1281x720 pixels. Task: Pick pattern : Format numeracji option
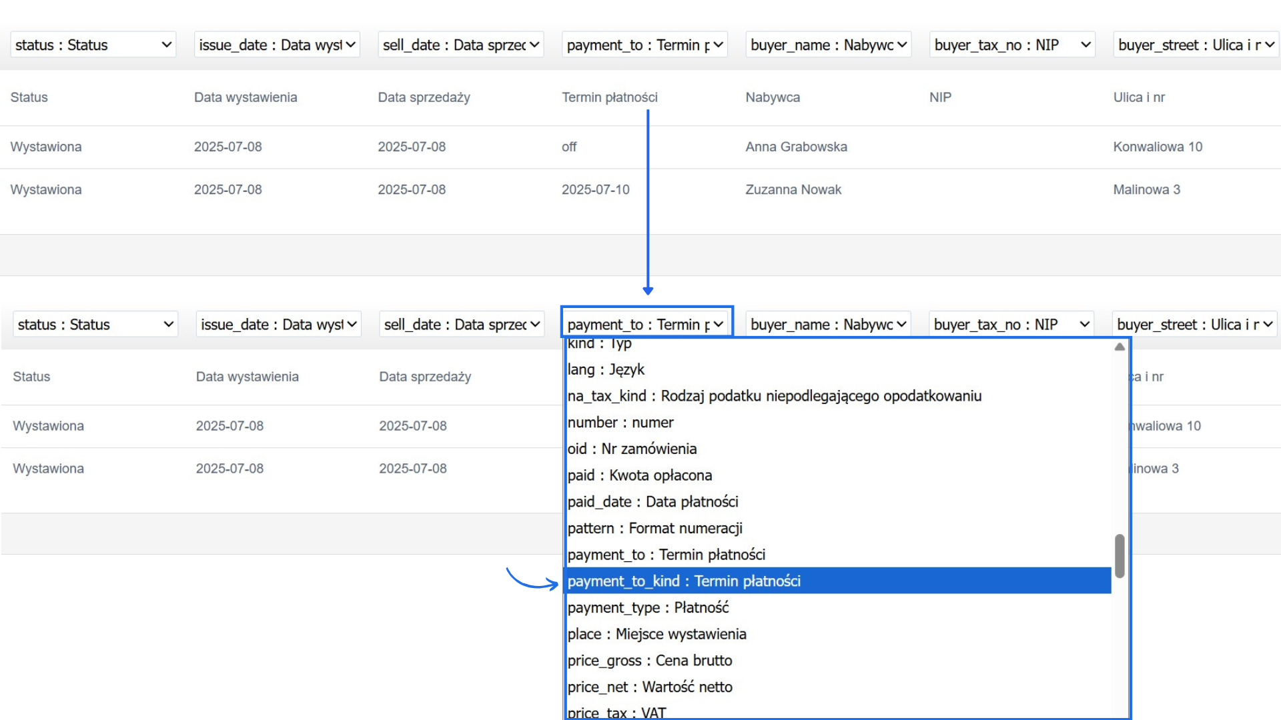655,529
